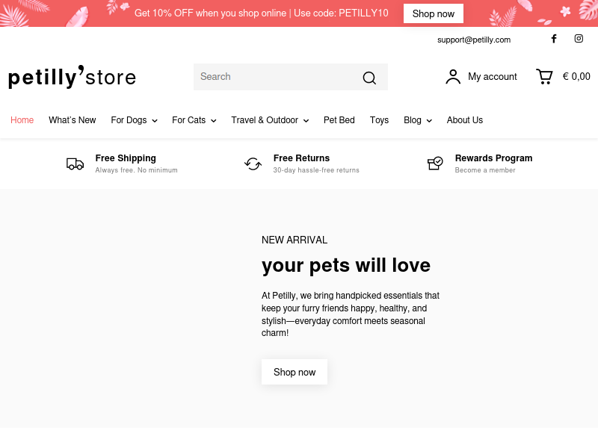Open the shopping cart icon
This screenshot has height=448, width=598.
pyautogui.click(x=544, y=77)
